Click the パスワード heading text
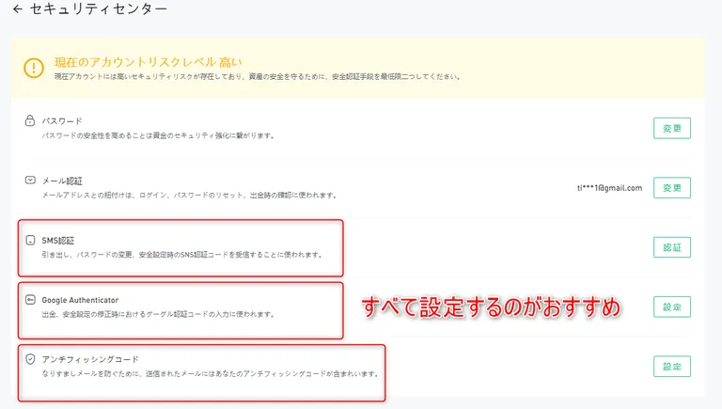Image resolution: width=722 pixels, height=409 pixels. coord(62,121)
